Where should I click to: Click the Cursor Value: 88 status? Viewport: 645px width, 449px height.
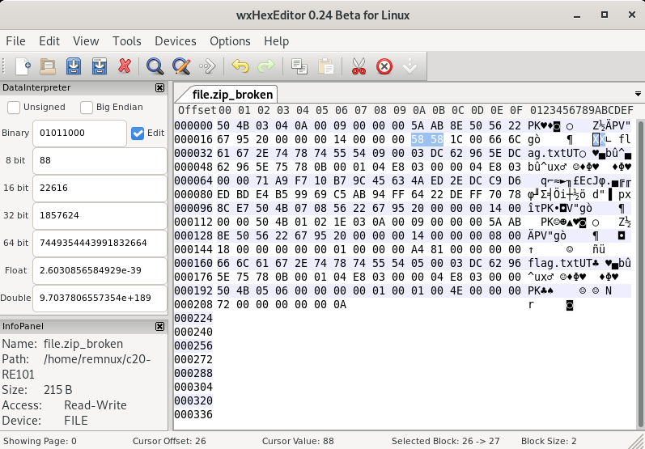click(x=298, y=441)
